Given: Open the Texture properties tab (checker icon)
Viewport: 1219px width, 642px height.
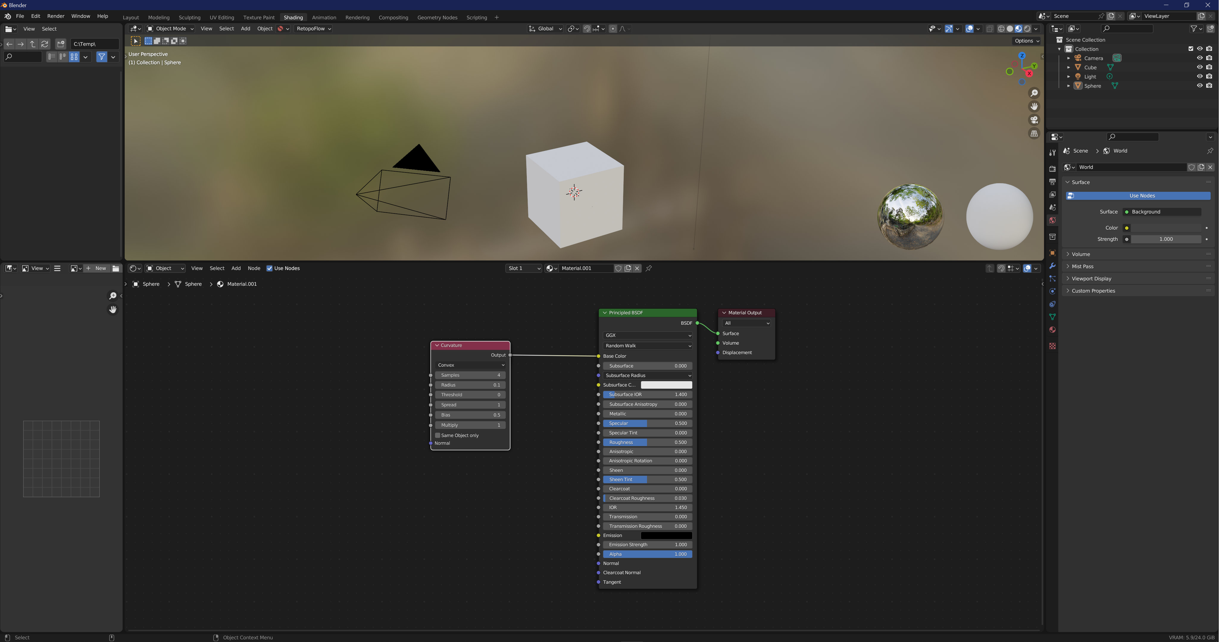Looking at the screenshot, I should [x=1052, y=346].
